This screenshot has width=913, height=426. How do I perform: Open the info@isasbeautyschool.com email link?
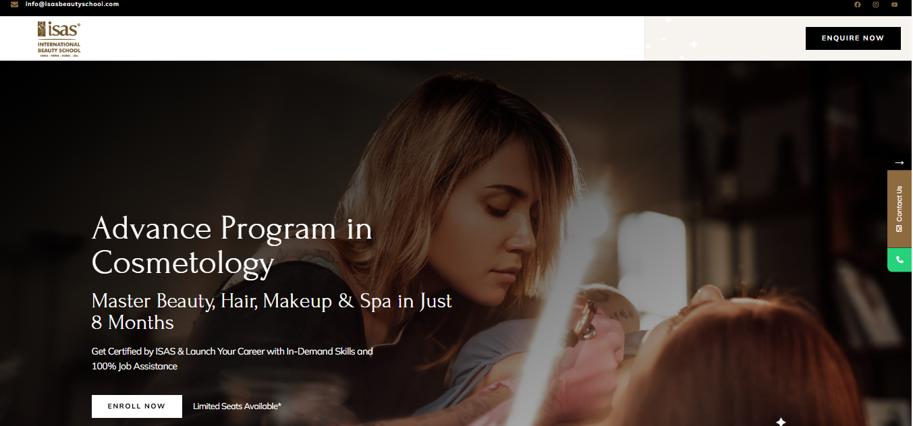pos(72,4)
